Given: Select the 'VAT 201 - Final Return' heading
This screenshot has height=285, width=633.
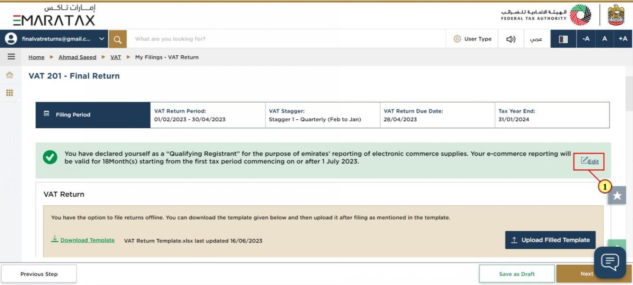Looking at the screenshot, I should [x=74, y=76].
